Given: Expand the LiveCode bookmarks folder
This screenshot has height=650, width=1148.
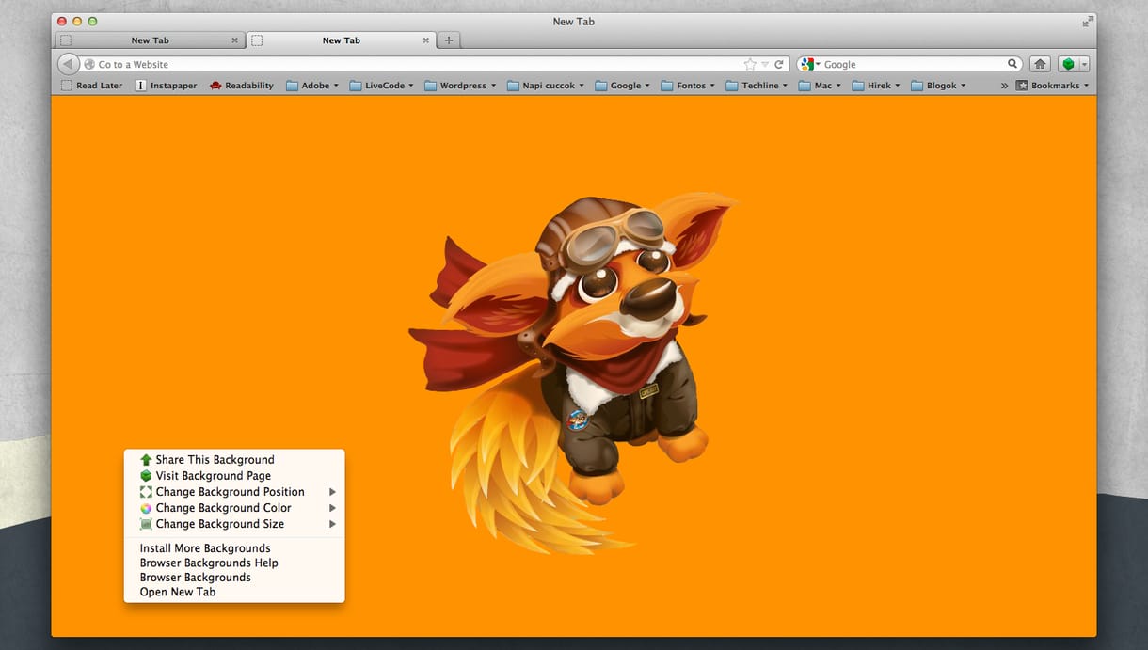Looking at the screenshot, I should coord(381,86).
